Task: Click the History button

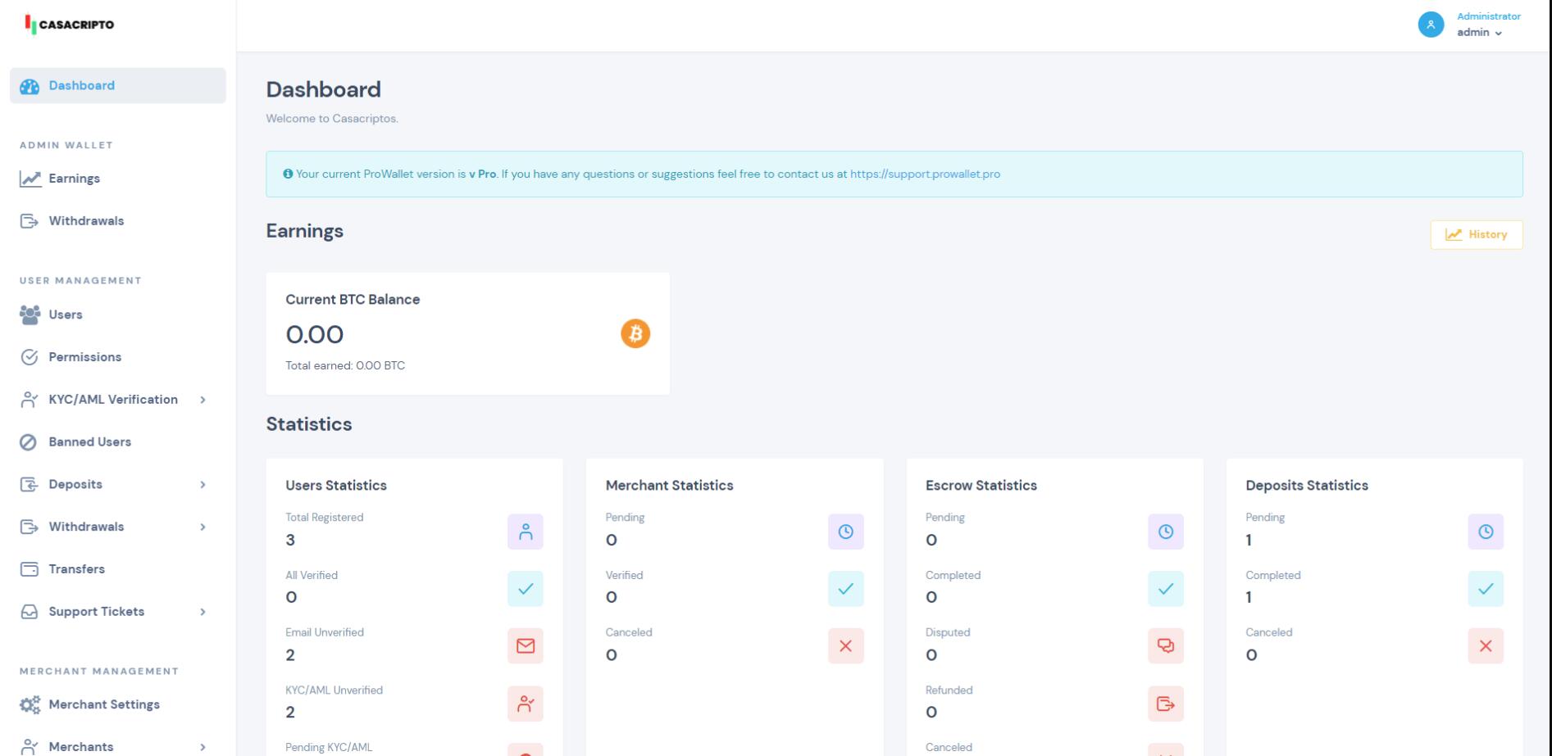Action: pyautogui.click(x=1477, y=235)
